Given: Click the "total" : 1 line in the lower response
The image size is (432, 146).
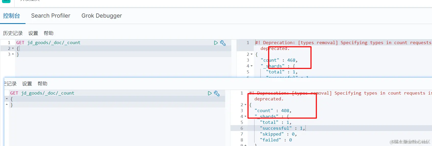Looking at the screenshot, I should coord(276,122).
